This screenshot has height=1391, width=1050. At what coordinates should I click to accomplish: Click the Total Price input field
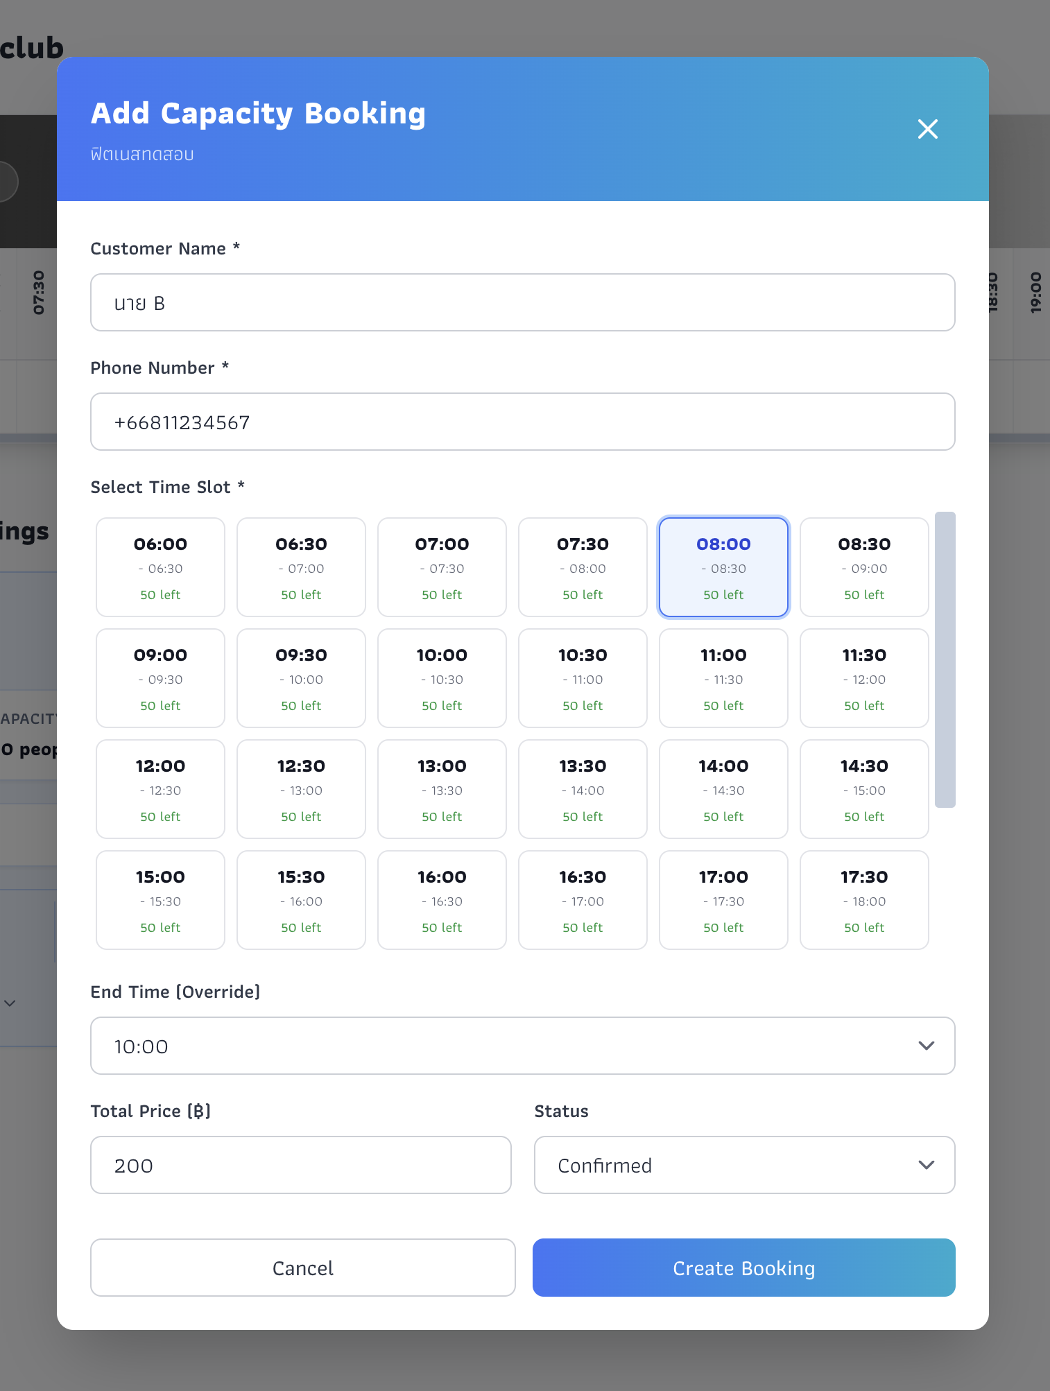click(x=300, y=1165)
